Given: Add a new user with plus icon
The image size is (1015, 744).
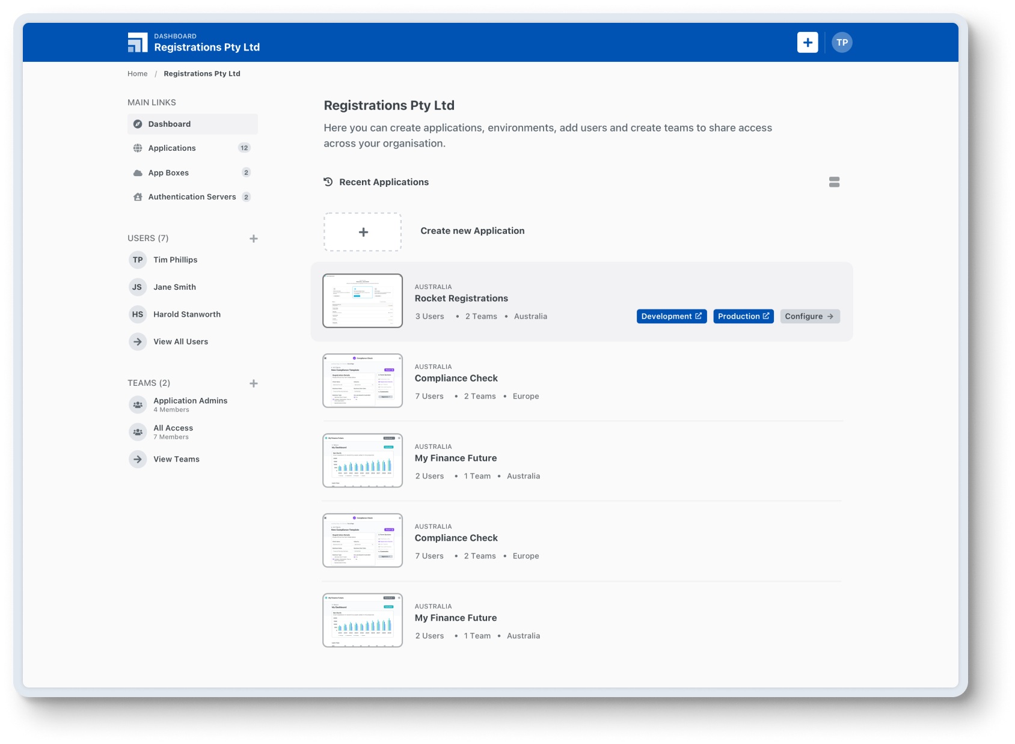Looking at the screenshot, I should (x=254, y=239).
